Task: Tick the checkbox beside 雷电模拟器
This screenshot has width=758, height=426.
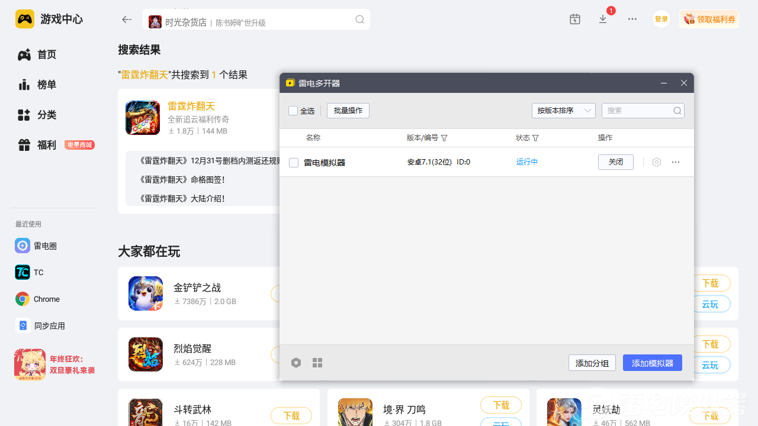Action: point(294,163)
